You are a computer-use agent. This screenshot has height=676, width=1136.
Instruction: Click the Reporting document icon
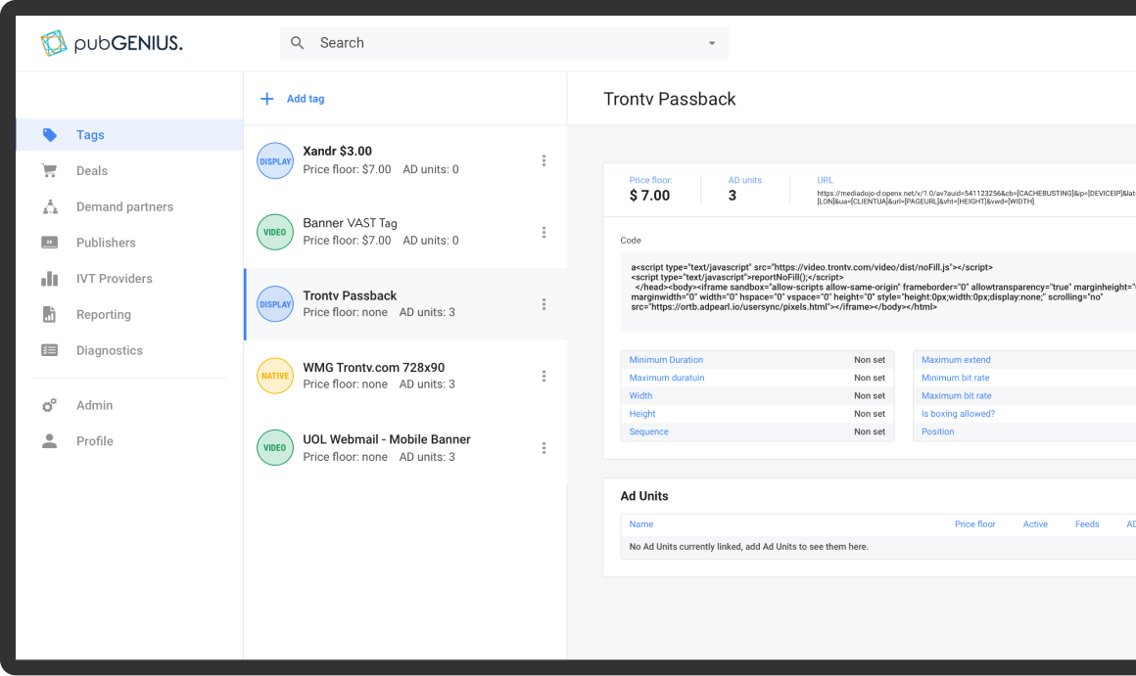click(49, 314)
